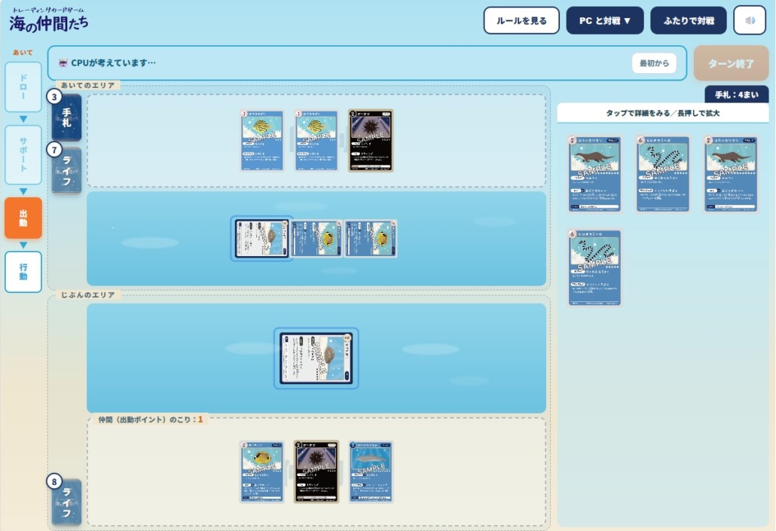Click your highlighted shell card on the field

[x=316, y=359]
